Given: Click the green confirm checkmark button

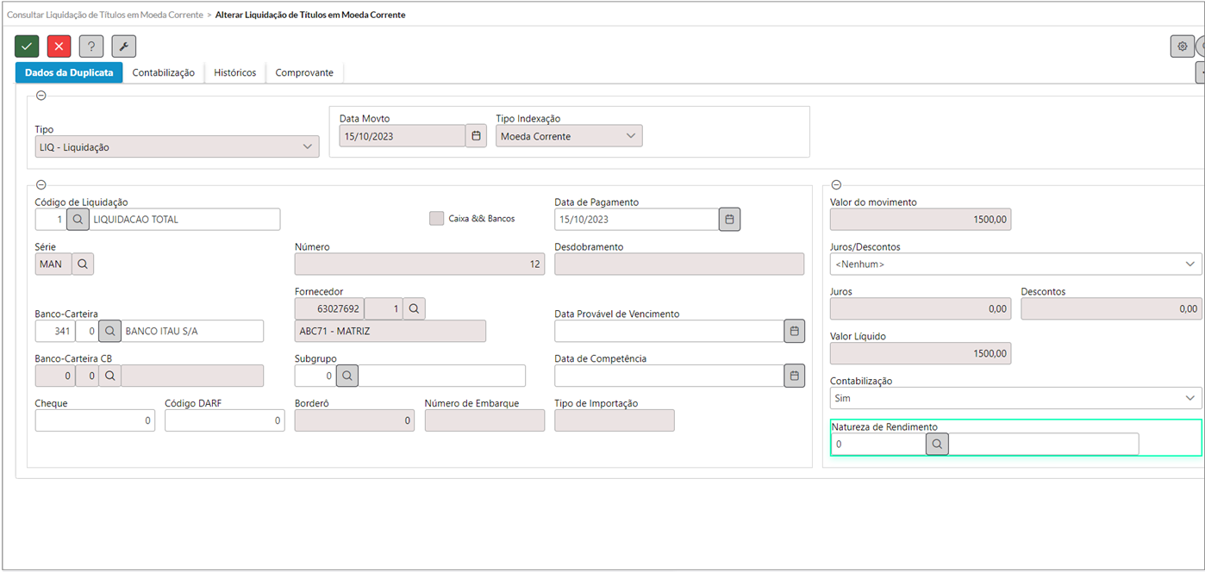Looking at the screenshot, I should [27, 47].
